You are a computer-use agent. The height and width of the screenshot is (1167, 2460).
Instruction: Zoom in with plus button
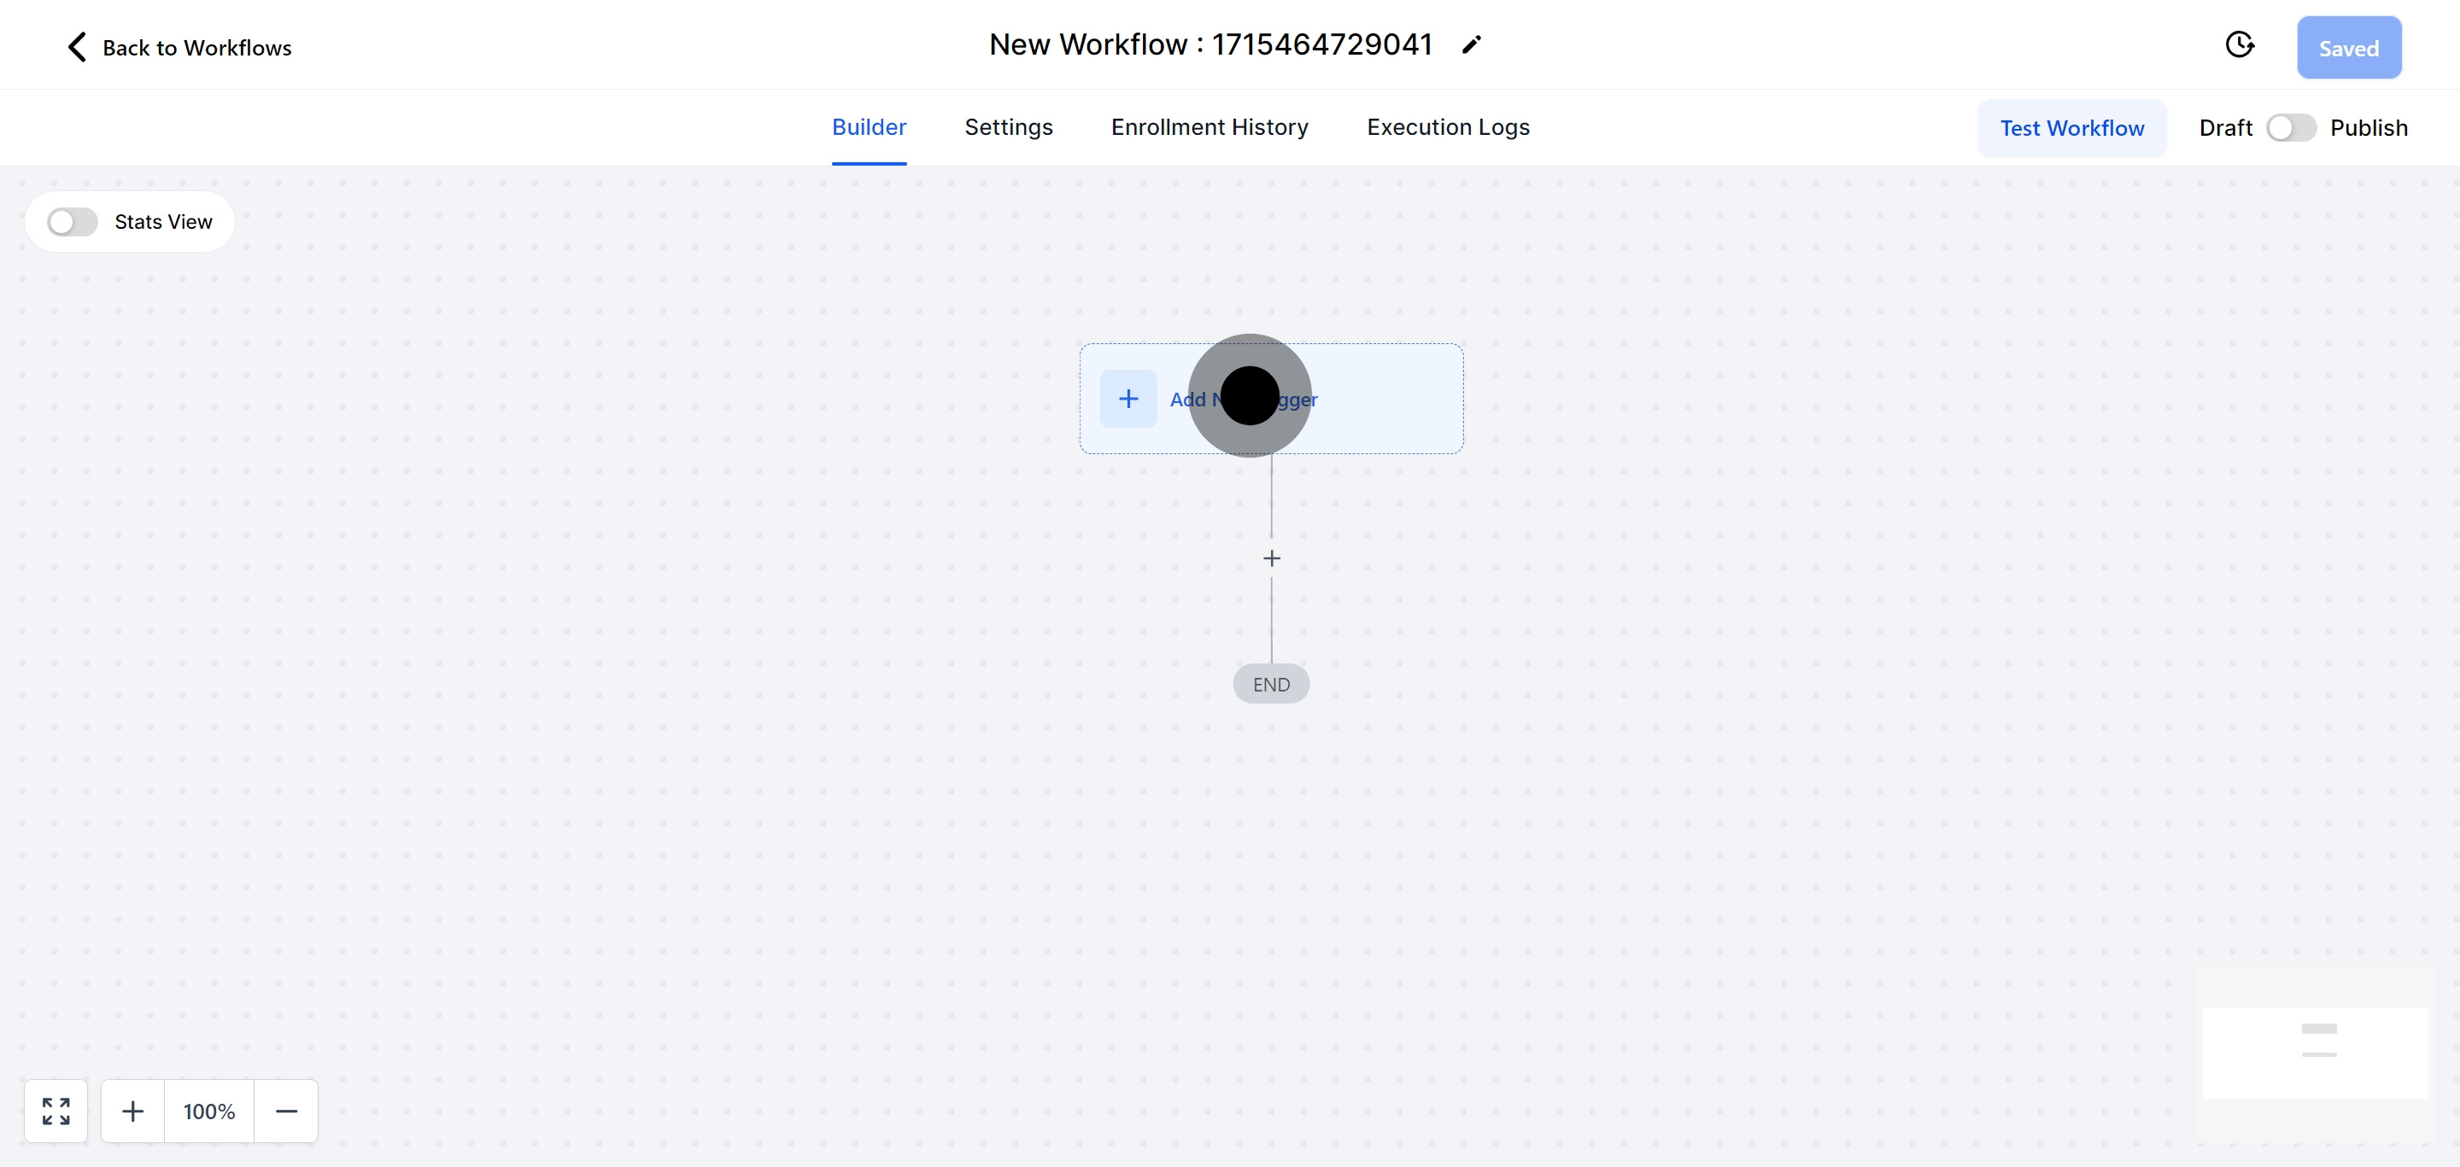pos(132,1111)
